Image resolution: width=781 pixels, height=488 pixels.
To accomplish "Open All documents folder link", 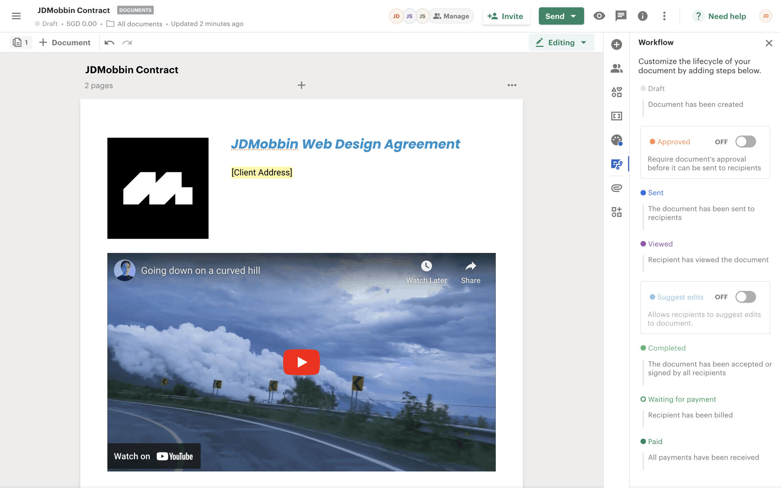I will click(135, 24).
